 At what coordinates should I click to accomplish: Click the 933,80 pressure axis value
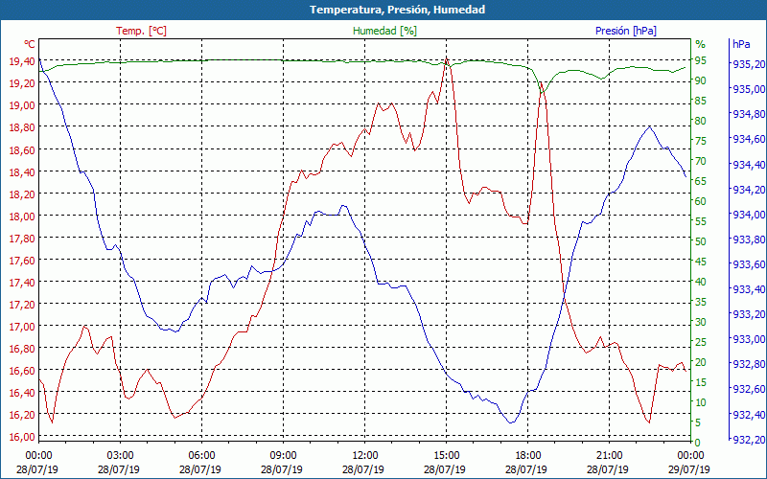[x=749, y=239]
